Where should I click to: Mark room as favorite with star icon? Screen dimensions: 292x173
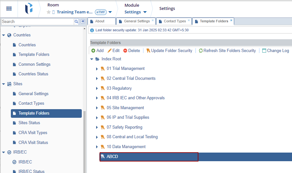click(x=49, y=12)
